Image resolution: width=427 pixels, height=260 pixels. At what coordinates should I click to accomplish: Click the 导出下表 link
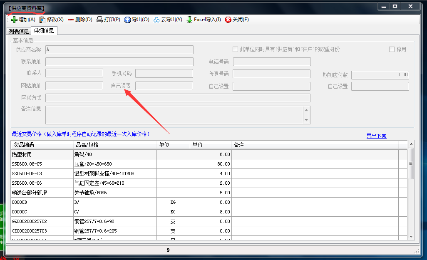[x=376, y=136]
